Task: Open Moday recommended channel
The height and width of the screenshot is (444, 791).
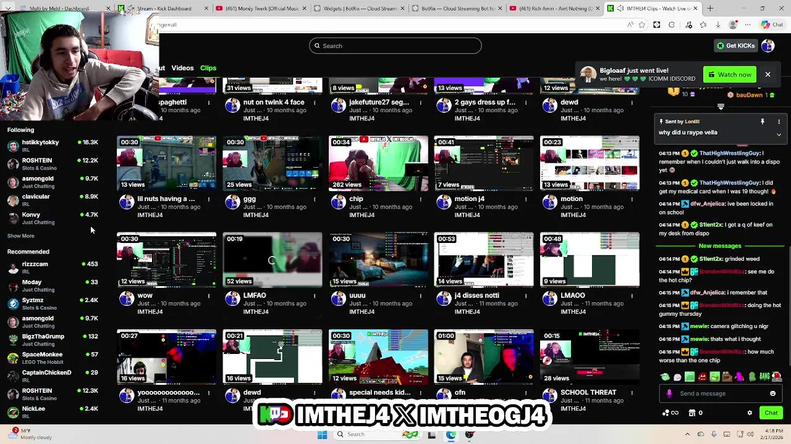Action: coord(53,286)
